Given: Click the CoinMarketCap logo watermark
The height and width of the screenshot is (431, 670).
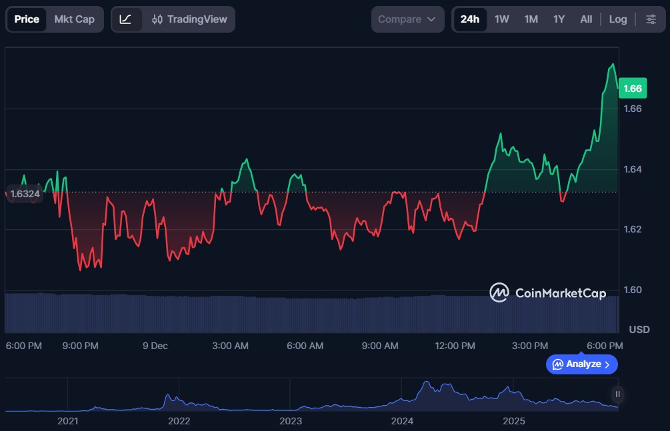Looking at the screenshot, I should click(x=547, y=293).
